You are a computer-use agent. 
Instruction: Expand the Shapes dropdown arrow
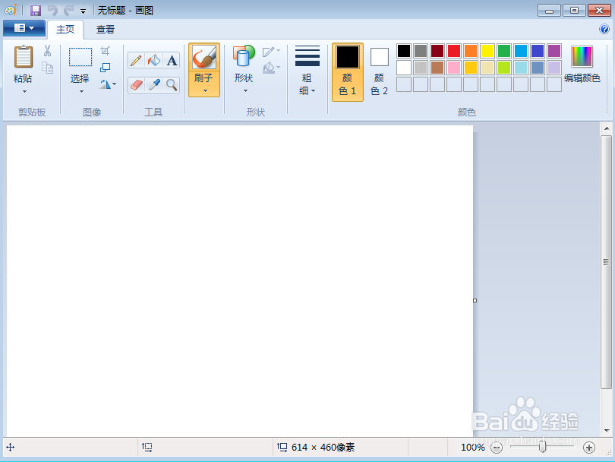point(245,91)
